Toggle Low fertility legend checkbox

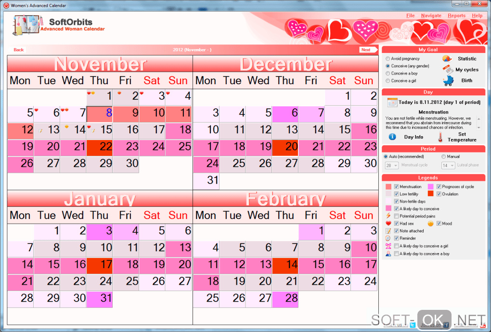click(396, 194)
